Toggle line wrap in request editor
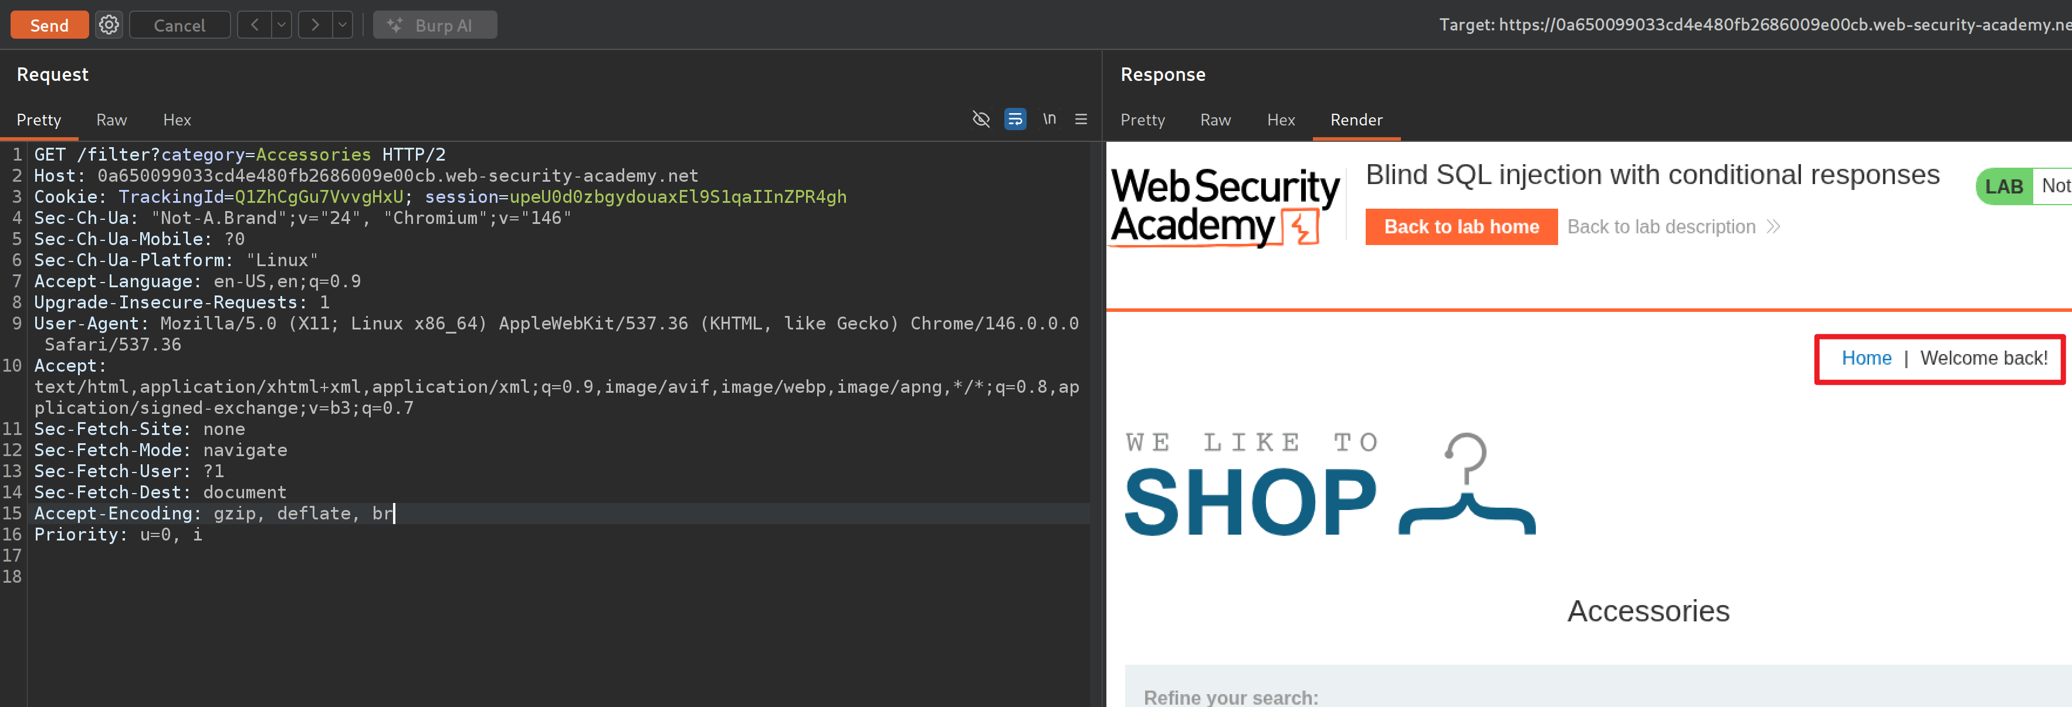This screenshot has height=707, width=2072. tap(1015, 119)
